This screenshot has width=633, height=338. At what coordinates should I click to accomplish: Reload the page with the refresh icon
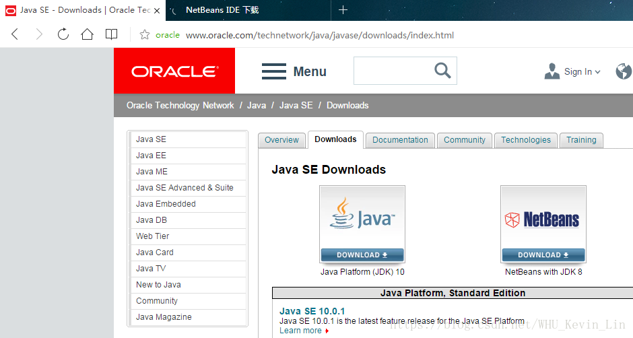coord(63,34)
